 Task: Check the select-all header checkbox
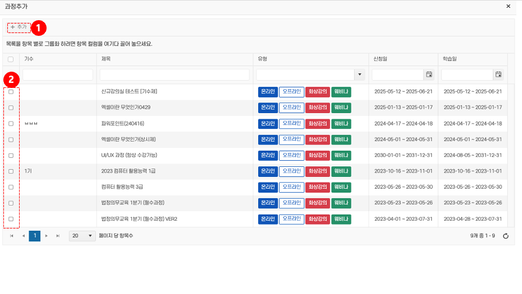click(11, 59)
